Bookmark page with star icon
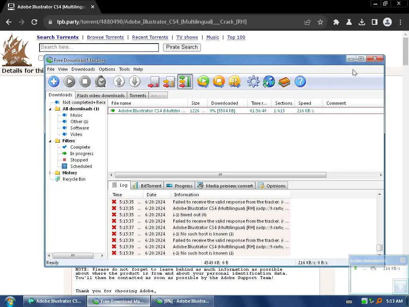This screenshot has width=409, height=307. 320,22
